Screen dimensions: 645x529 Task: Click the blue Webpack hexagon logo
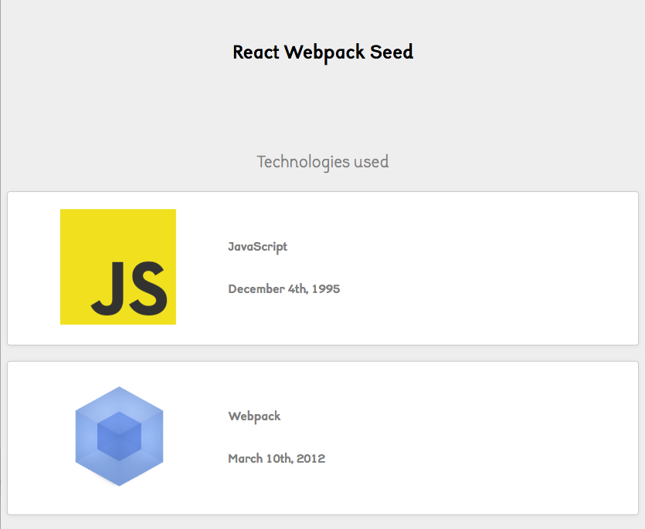click(x=119, y=436)
